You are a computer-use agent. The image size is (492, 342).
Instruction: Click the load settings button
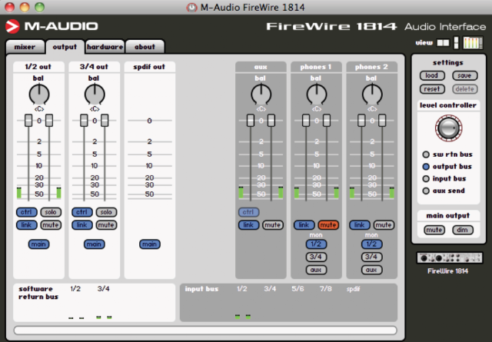pos(432,75)
